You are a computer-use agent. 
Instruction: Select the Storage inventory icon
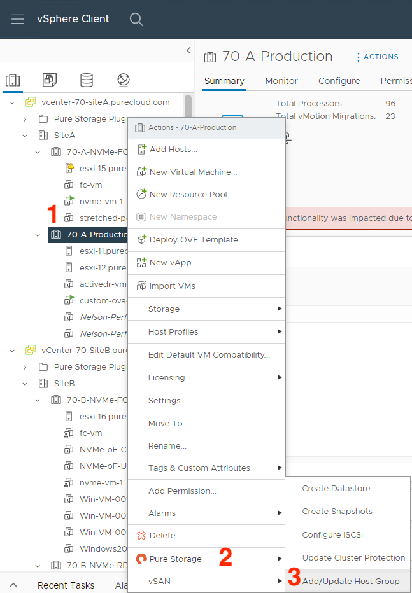pyautogui.click(x=86, y=80)
